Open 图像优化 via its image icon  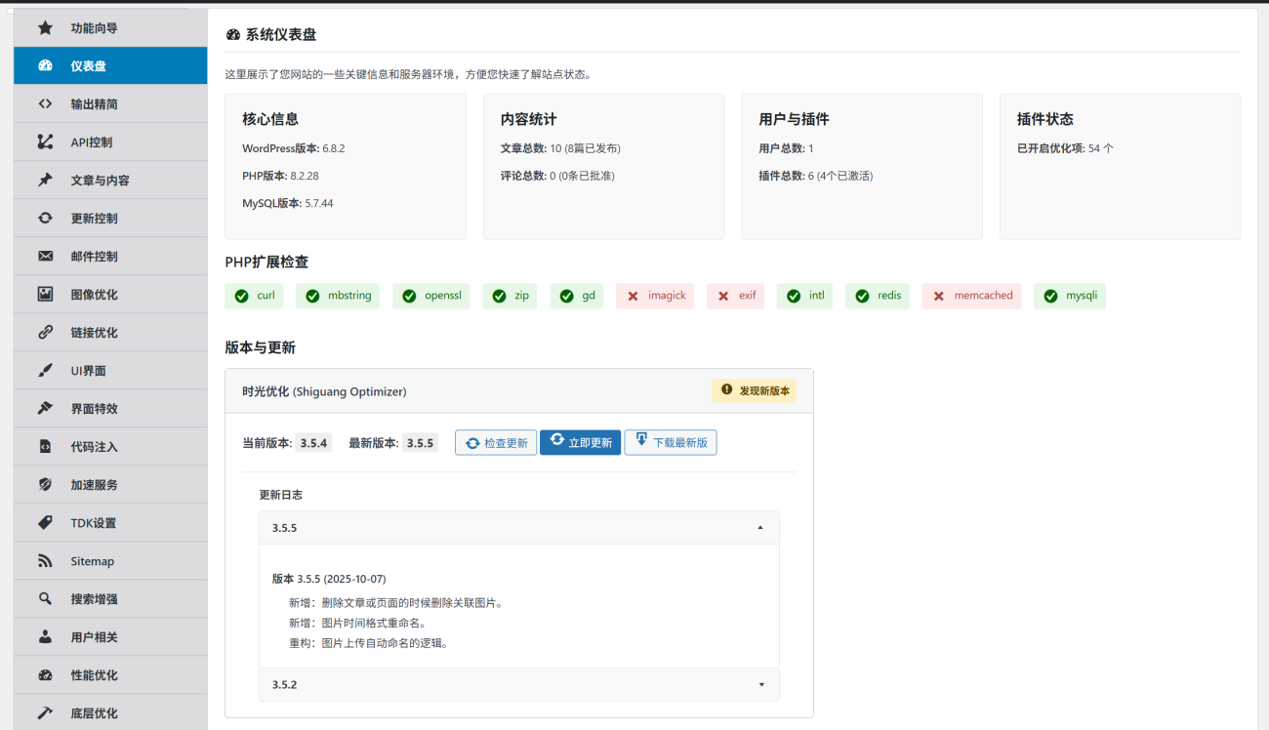44,294
